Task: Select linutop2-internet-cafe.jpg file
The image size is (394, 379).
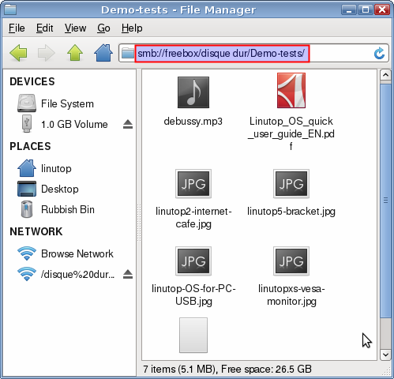Action: click(193, 199)
